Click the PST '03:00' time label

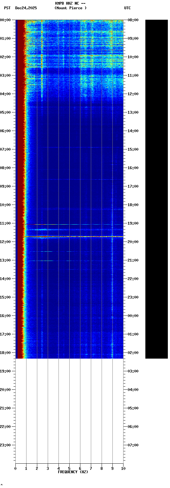pyautogui.click(x=6, y=75)
